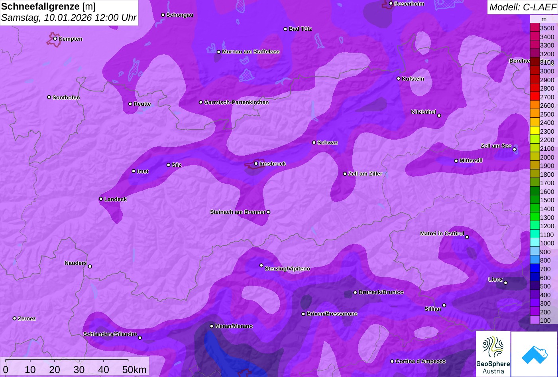Click the 2000 legend value text
558x377 pixels.
pos(547,157)
